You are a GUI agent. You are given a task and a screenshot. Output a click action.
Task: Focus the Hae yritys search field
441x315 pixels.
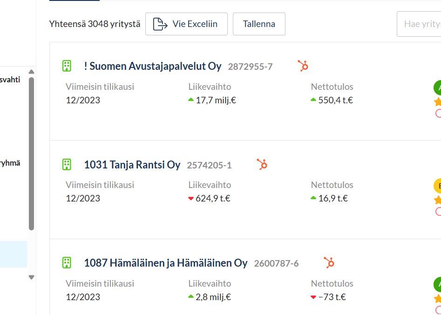point(421,24)
